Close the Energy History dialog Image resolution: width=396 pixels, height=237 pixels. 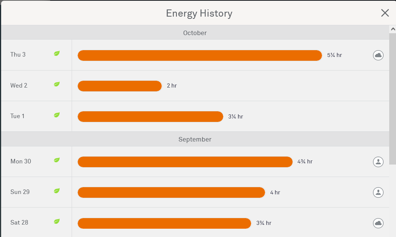coord(385,13)
